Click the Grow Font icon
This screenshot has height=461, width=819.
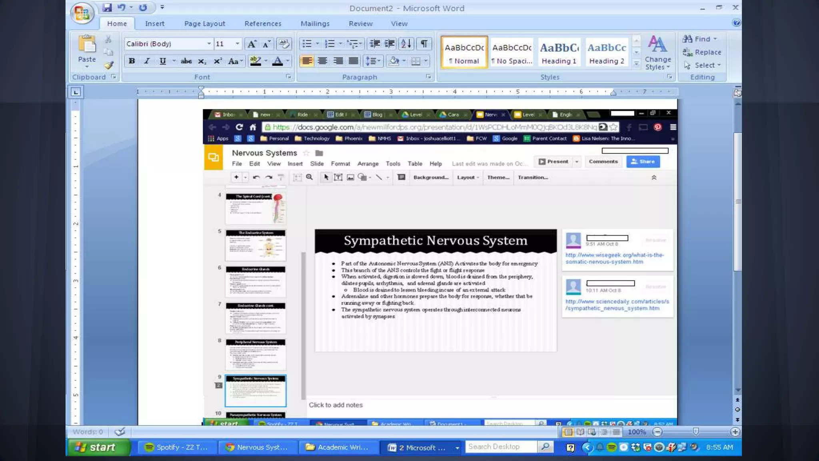click(x=252, y=44)
